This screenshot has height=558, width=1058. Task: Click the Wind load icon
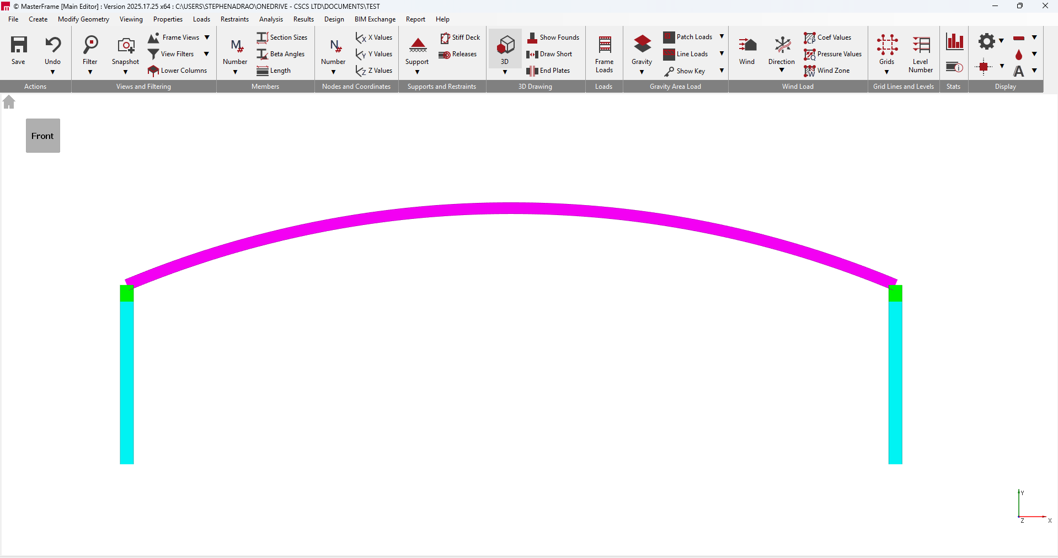(x=747, y=45)
